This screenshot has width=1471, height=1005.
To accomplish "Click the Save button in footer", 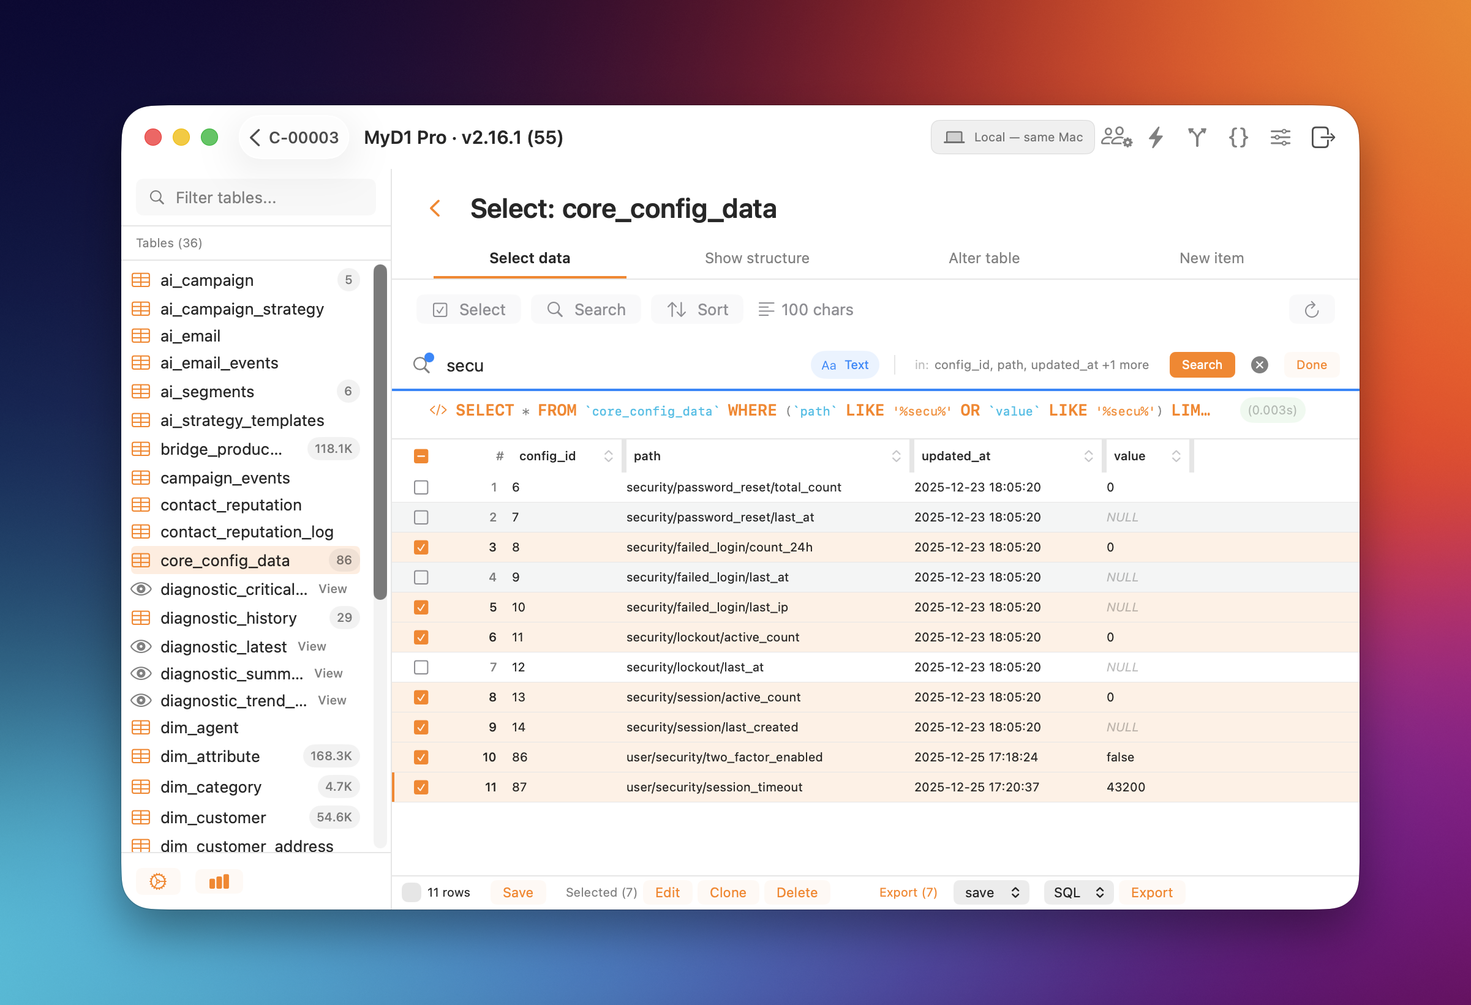I will click(x=517, y=892).
